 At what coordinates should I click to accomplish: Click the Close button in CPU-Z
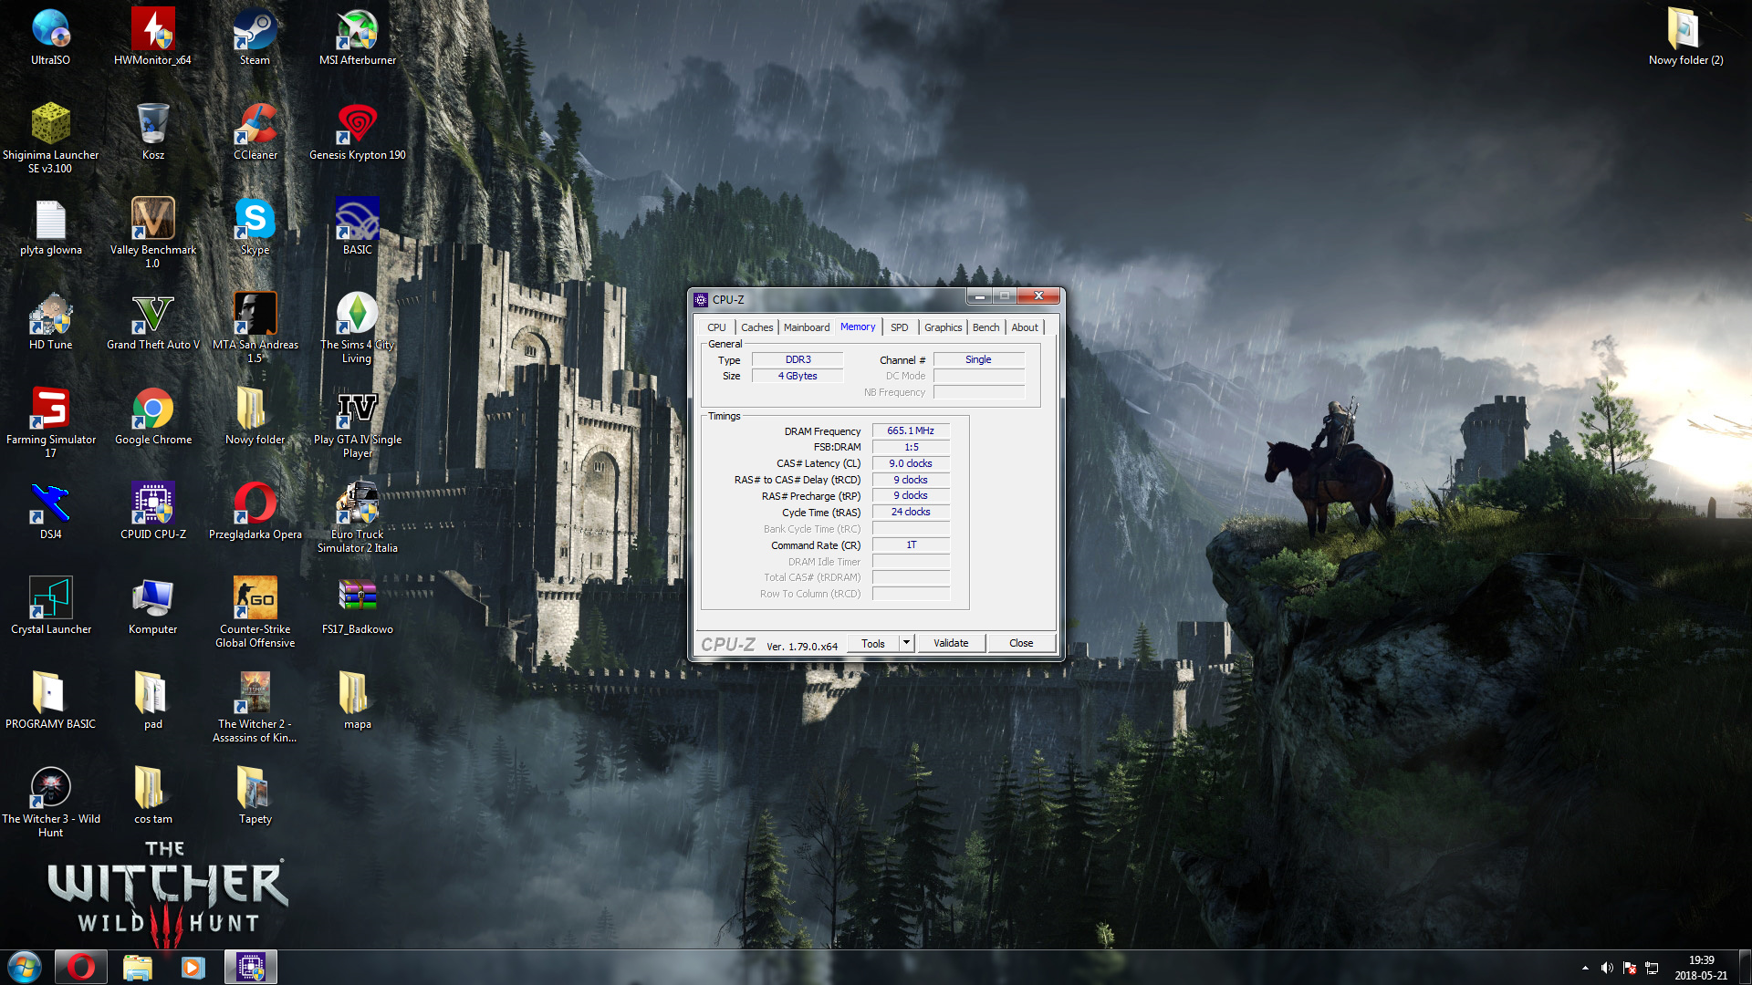click(x=1021, y=643)
